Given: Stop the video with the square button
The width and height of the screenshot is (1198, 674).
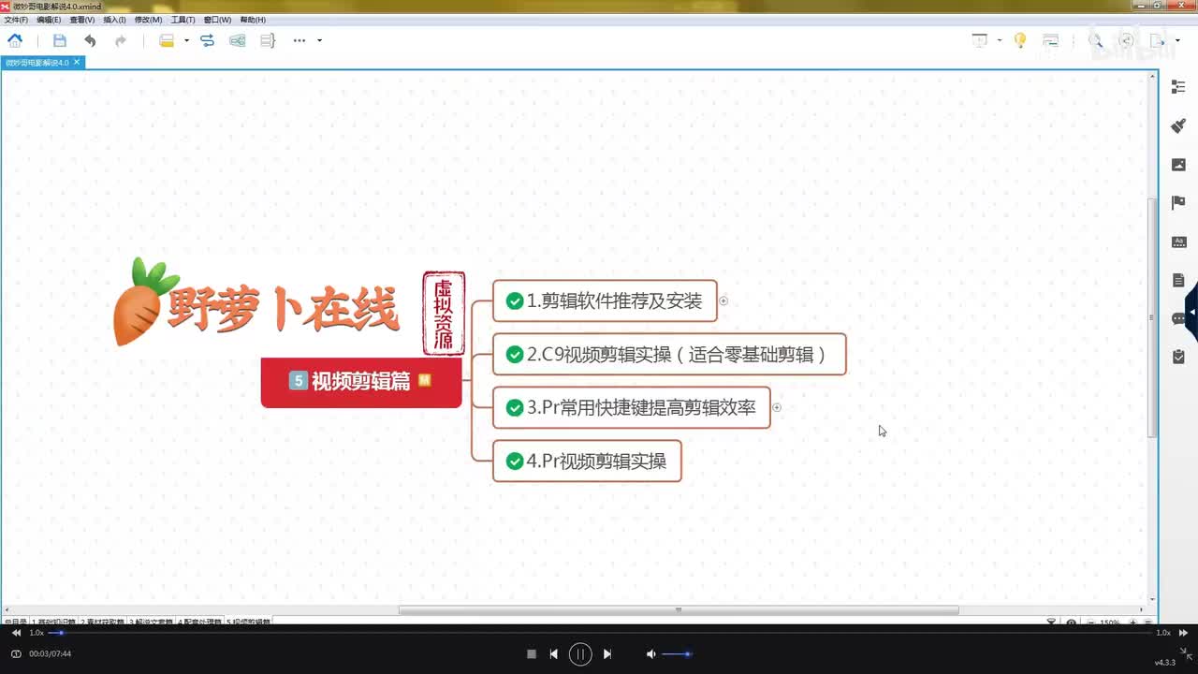Looking at the screenshot, I should (531, 654).
